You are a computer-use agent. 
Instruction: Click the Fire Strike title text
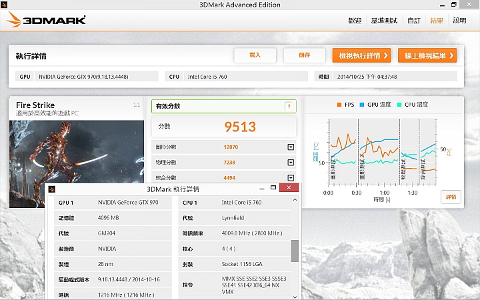(35, 105)
